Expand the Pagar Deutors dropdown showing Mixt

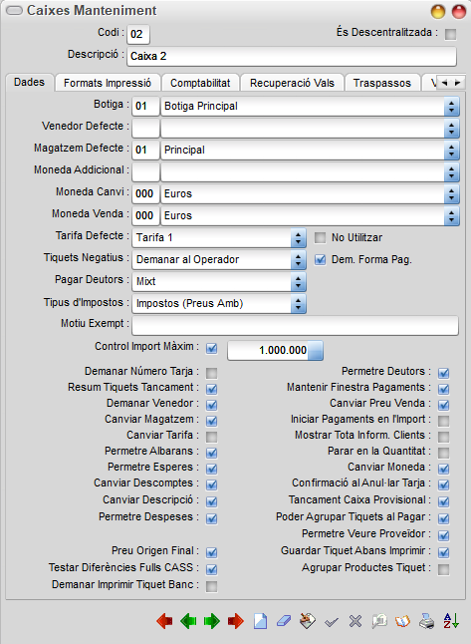click(x=299, y=282)
